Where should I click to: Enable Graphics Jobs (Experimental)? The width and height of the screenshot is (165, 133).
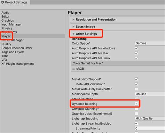click(x=136, y=114)
